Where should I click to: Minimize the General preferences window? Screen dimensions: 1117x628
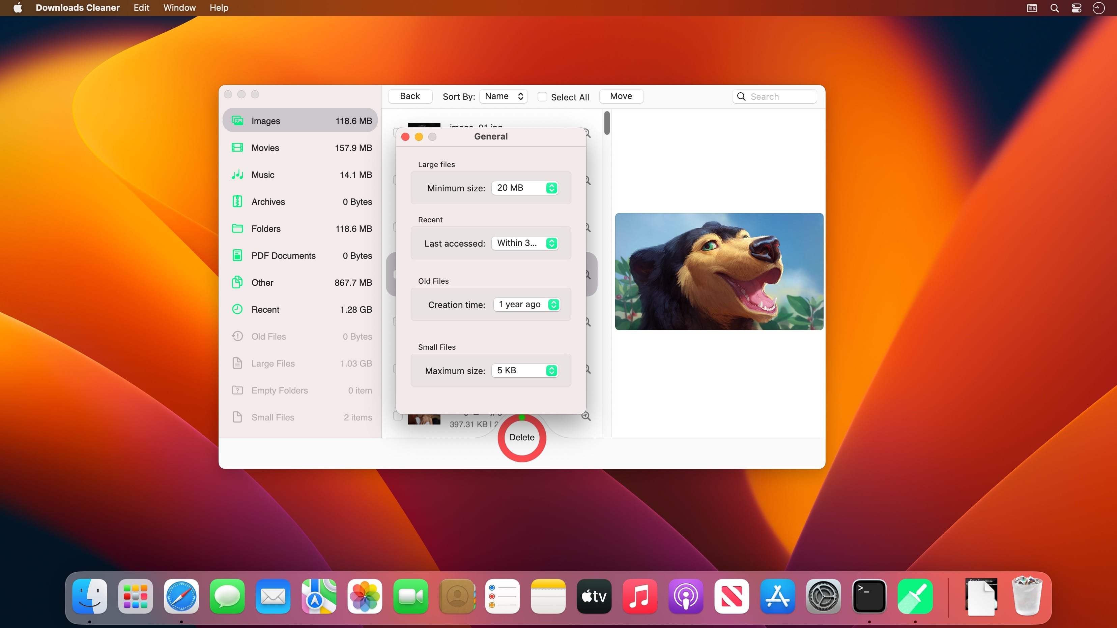(419, 137)
